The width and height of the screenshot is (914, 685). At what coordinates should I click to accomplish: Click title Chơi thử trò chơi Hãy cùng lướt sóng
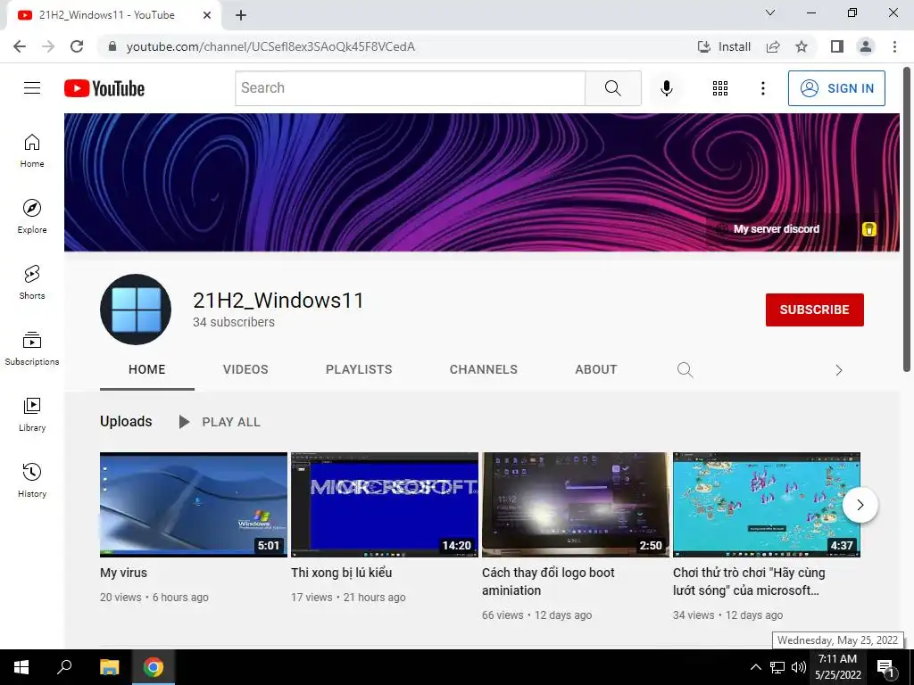click(x=749, y=582)
